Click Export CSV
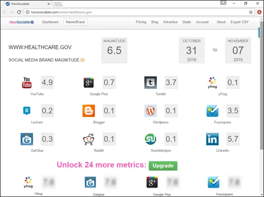This screenshot has width=264, height=197. (239, 22)
